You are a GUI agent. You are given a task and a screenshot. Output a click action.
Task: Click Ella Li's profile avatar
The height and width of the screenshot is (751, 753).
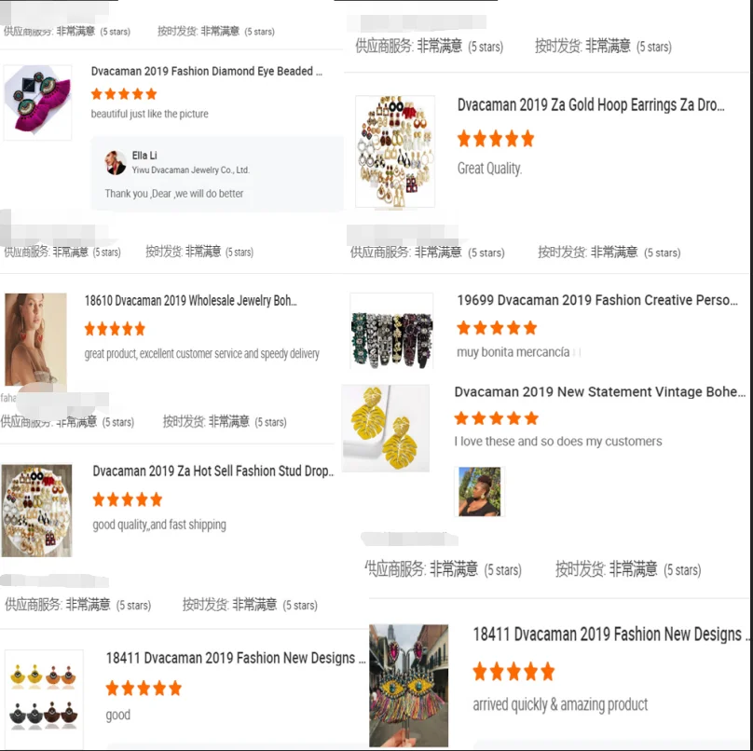click(x=116, y=163)
